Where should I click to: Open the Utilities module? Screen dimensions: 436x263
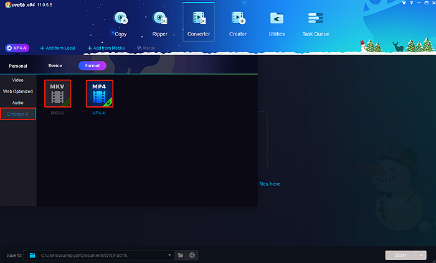pyautogui.click(x=277, y=24)
